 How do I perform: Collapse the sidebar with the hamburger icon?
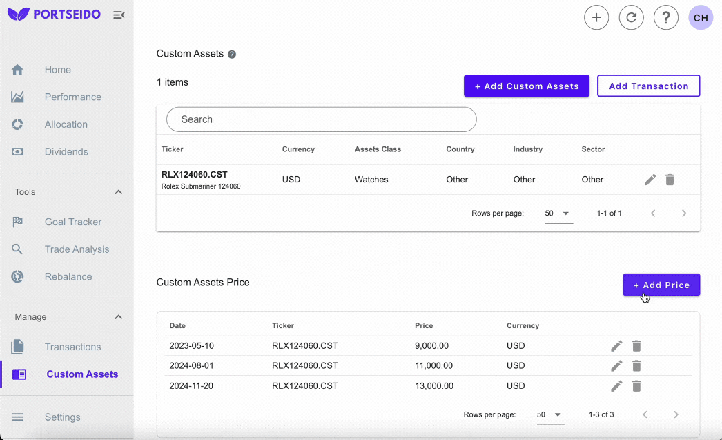(118, 14)
